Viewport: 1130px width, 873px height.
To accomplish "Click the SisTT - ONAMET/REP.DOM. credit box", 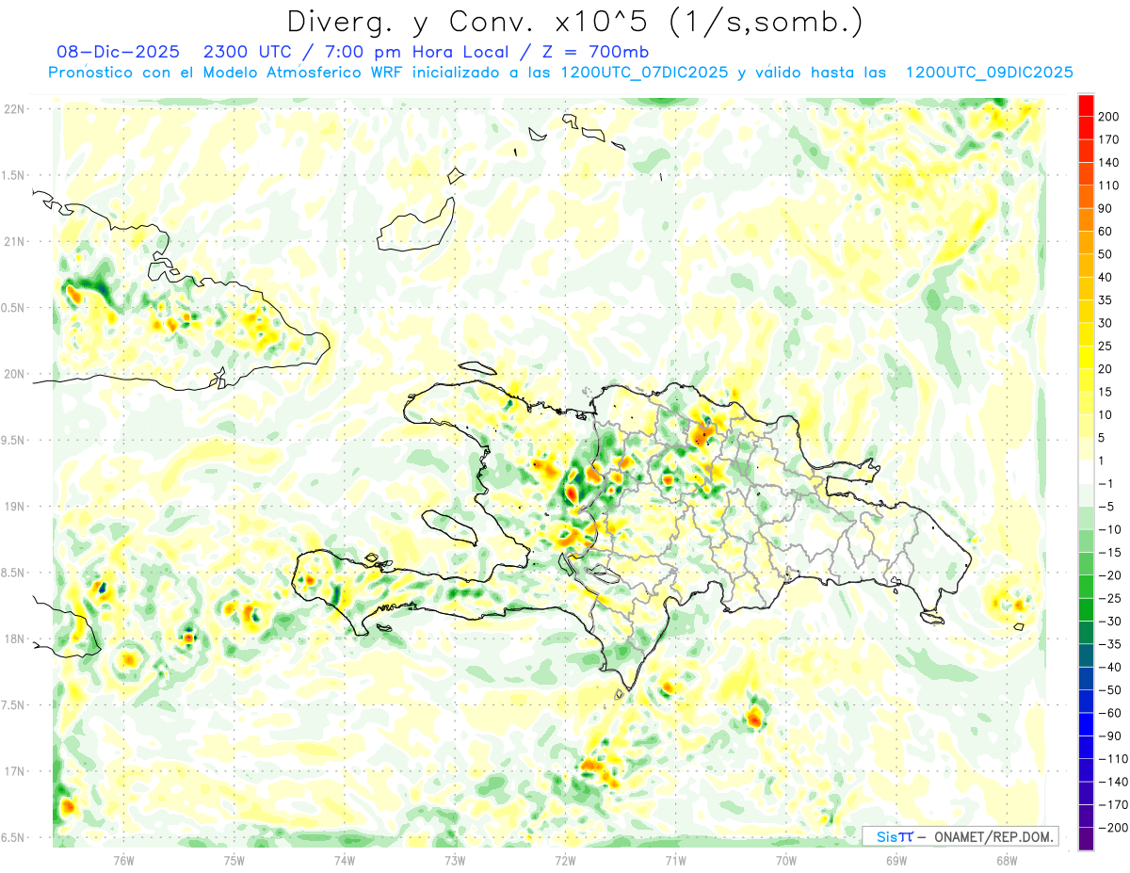I will (x=960, y=836).
